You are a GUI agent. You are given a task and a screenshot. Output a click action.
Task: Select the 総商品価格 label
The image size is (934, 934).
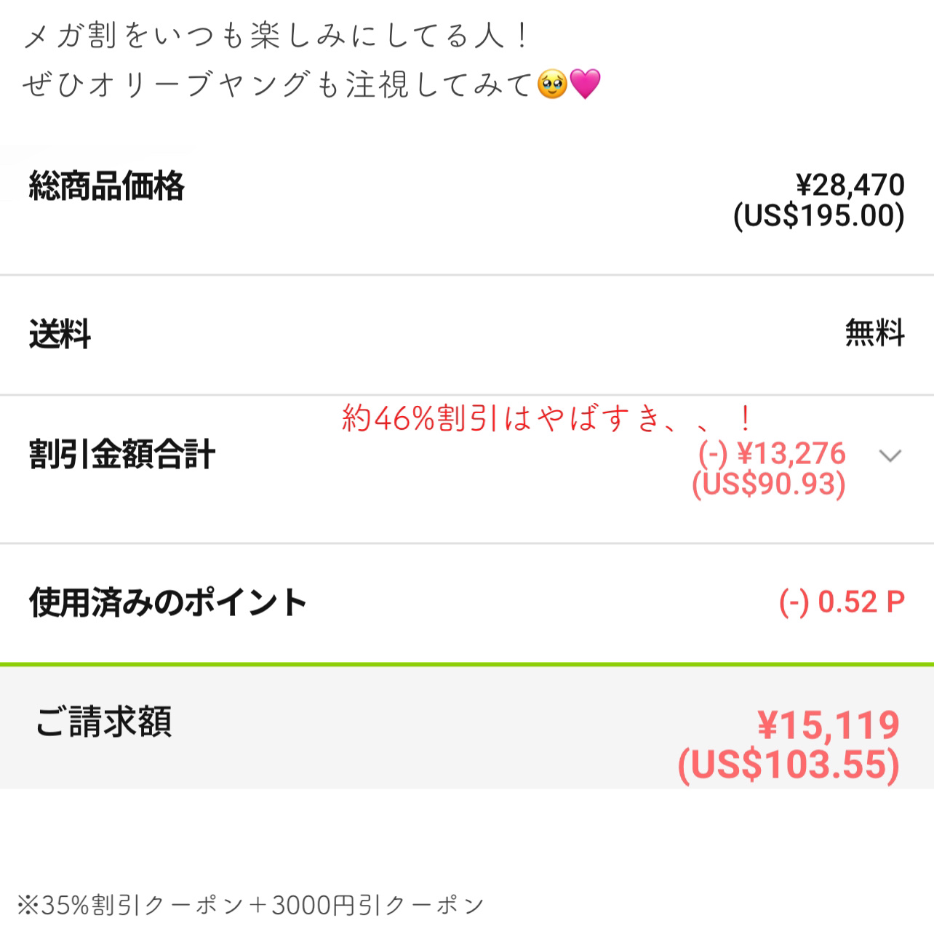(106, 185)
